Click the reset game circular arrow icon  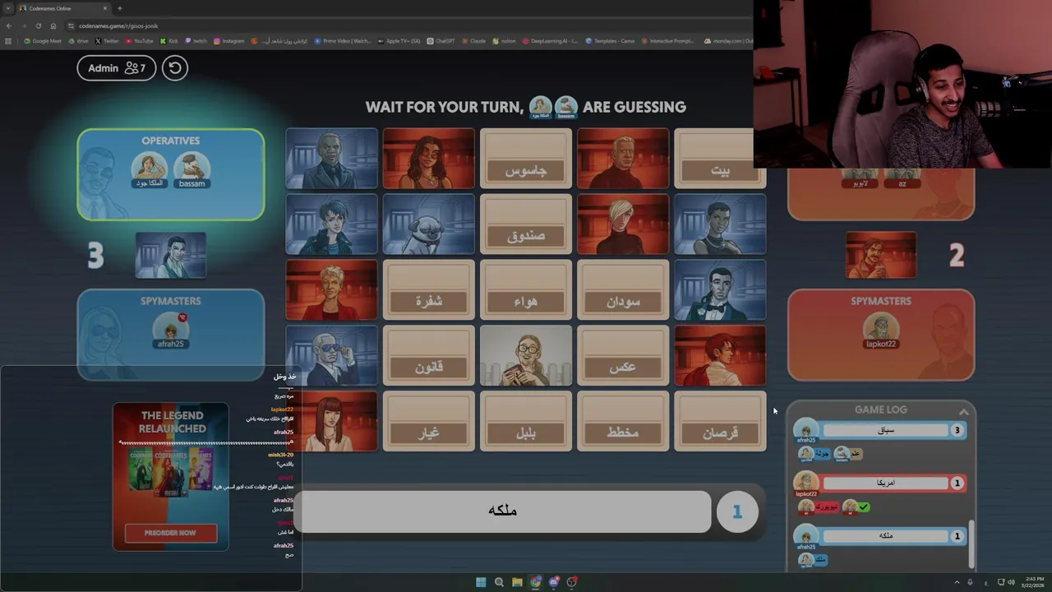click(x=174, y=67)
